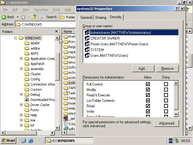Open Advanced security settings
The width and height of the screenshot is (193, 145).
166,123
